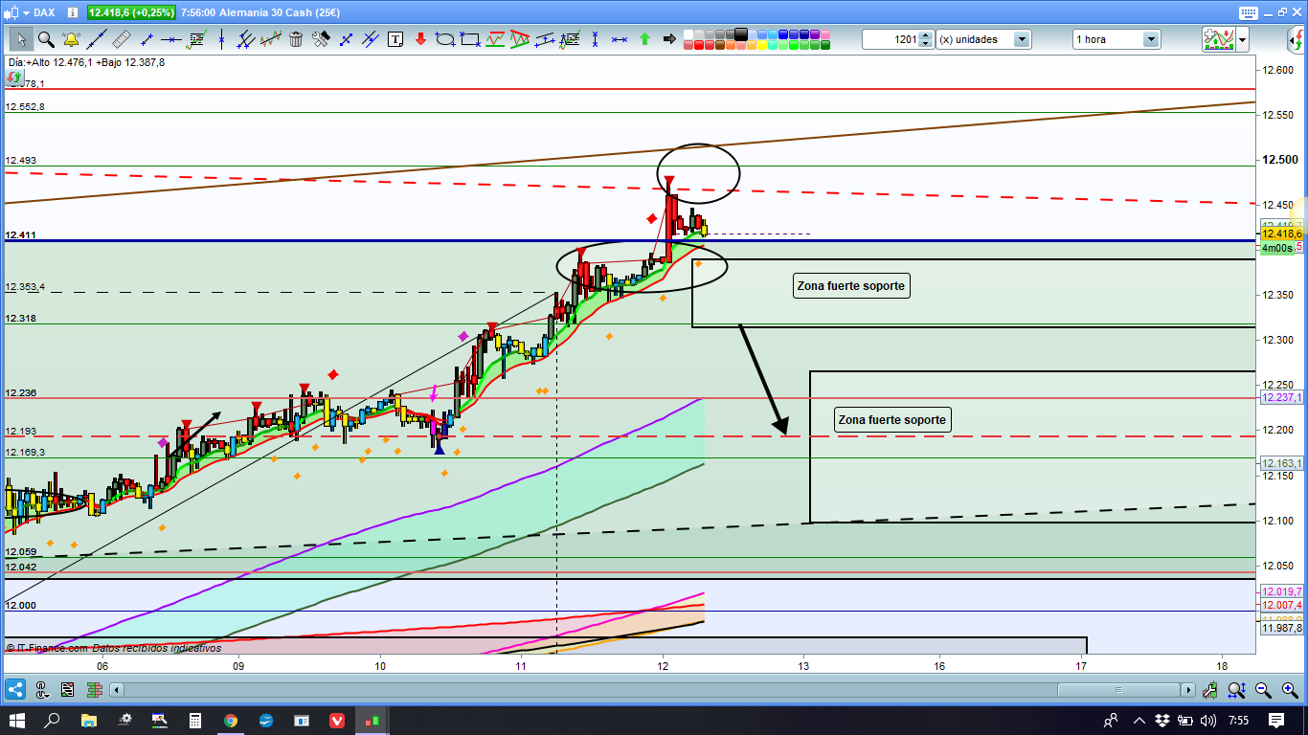Select the magnifier zoom tool

pos(45,39)
